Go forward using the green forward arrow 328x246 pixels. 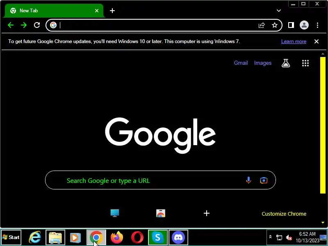click(24, 25)
